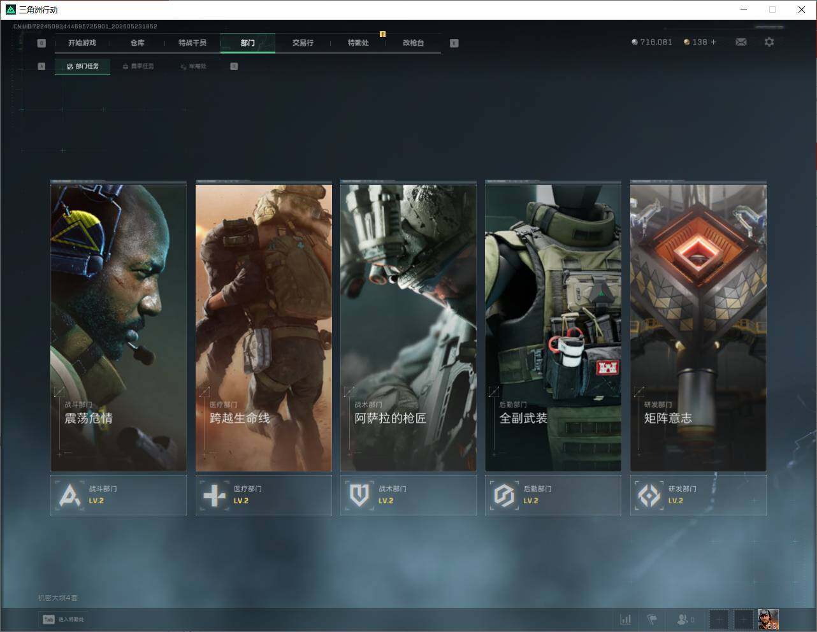Click the 三角洲行动 title bar app icon
The image size is (817, 632).
pyautogui.click(x=10, y=10)
